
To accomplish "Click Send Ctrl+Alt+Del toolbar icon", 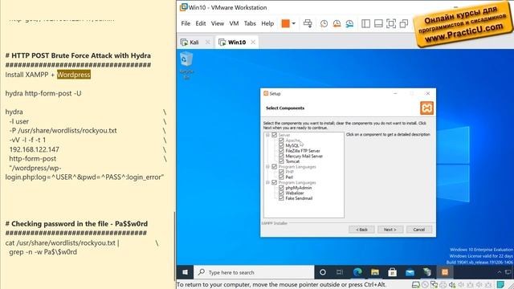I will [x=308, y=23].
